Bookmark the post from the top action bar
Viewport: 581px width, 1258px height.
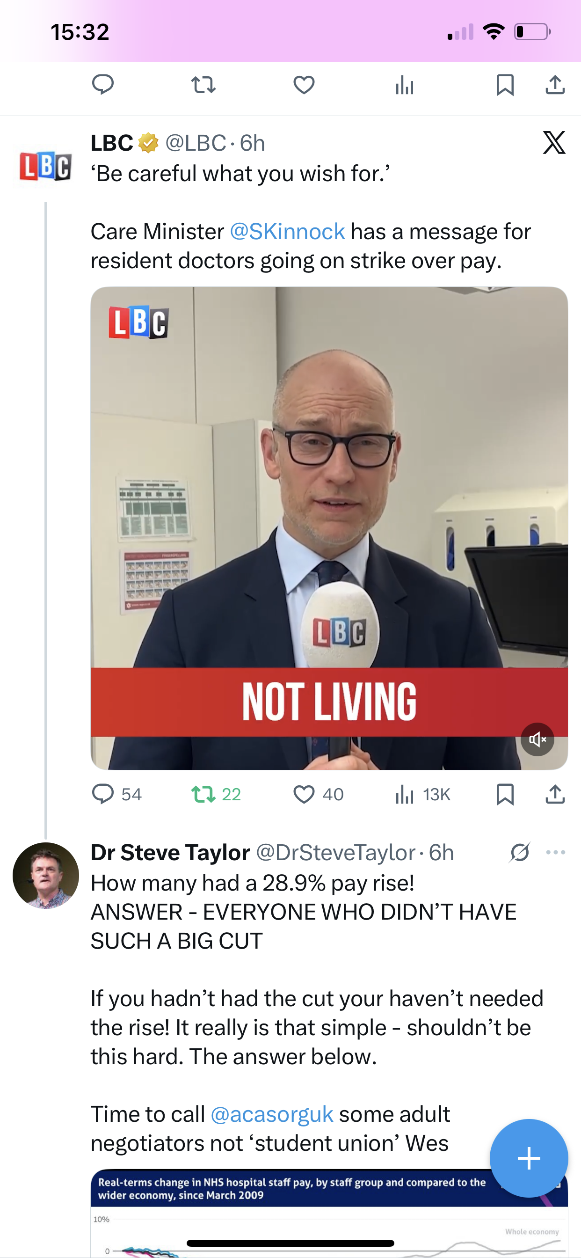pos(505,85)
